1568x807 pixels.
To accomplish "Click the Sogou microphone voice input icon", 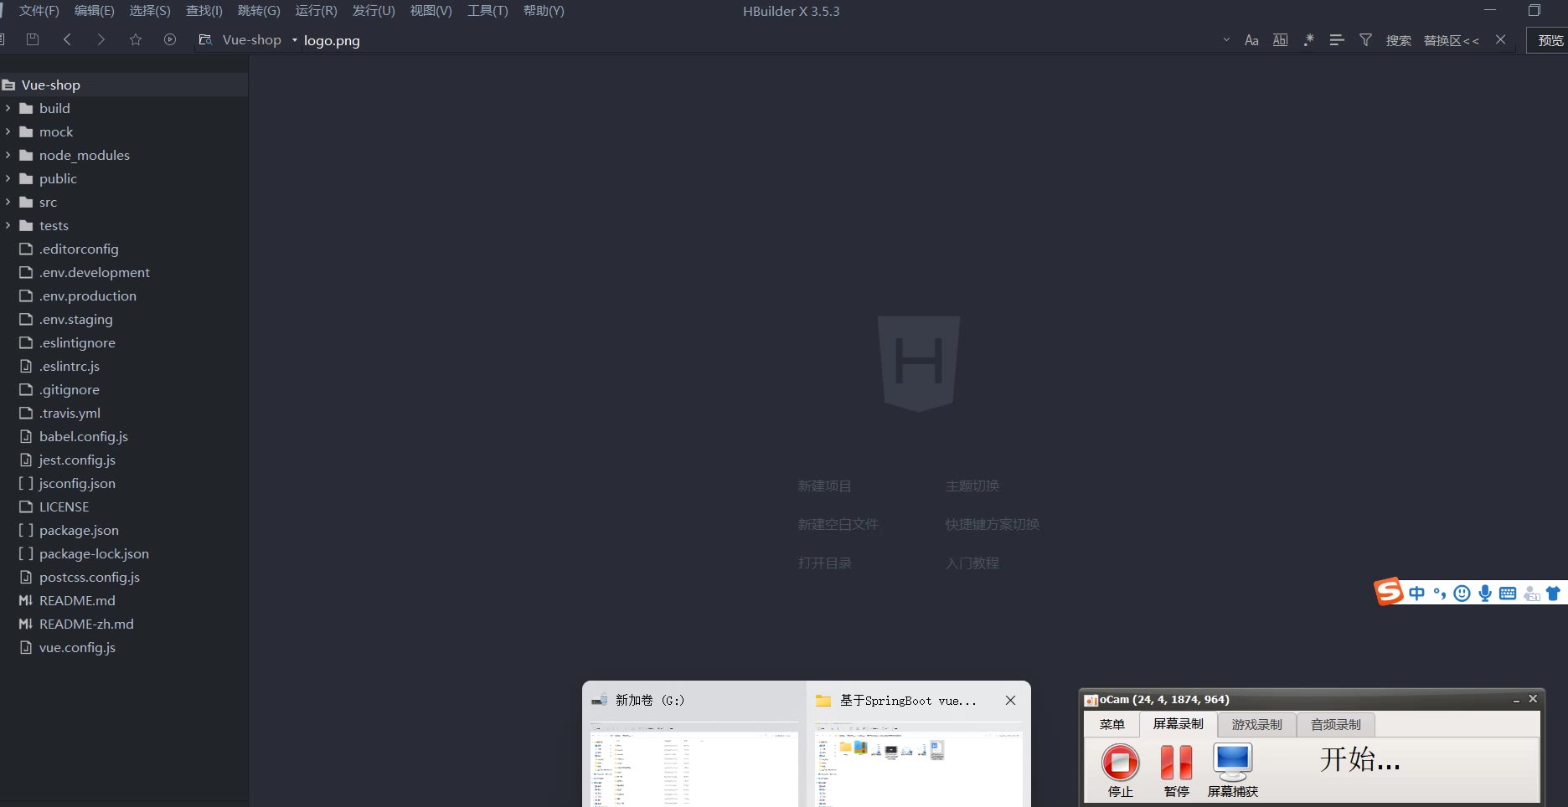I will (x=1485, y=594).
